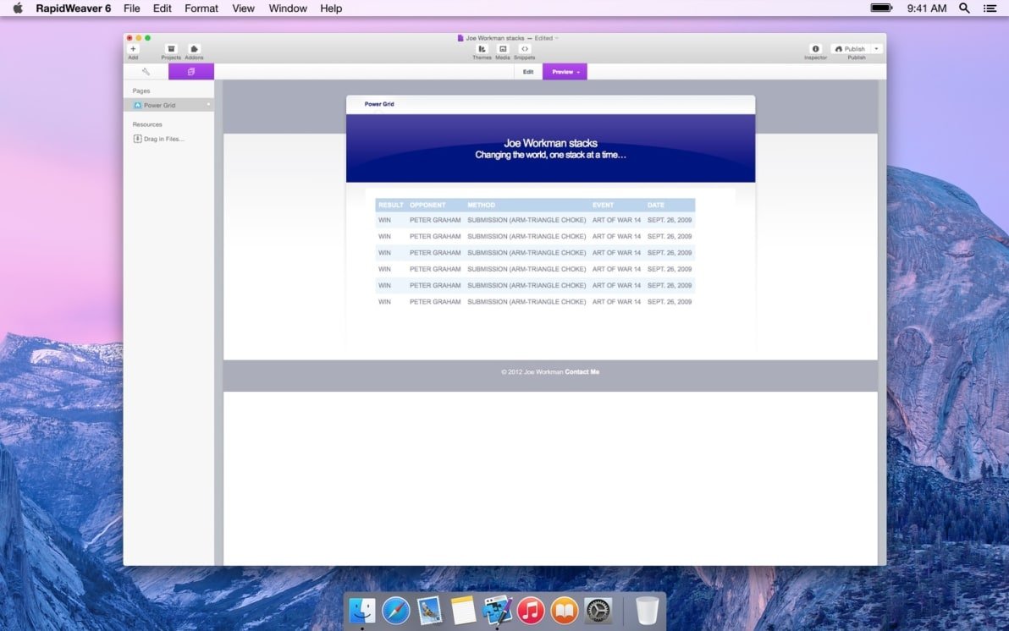The image size is (1009, 631).
Task: Open the Media browser icon
Action: [503, 49]
